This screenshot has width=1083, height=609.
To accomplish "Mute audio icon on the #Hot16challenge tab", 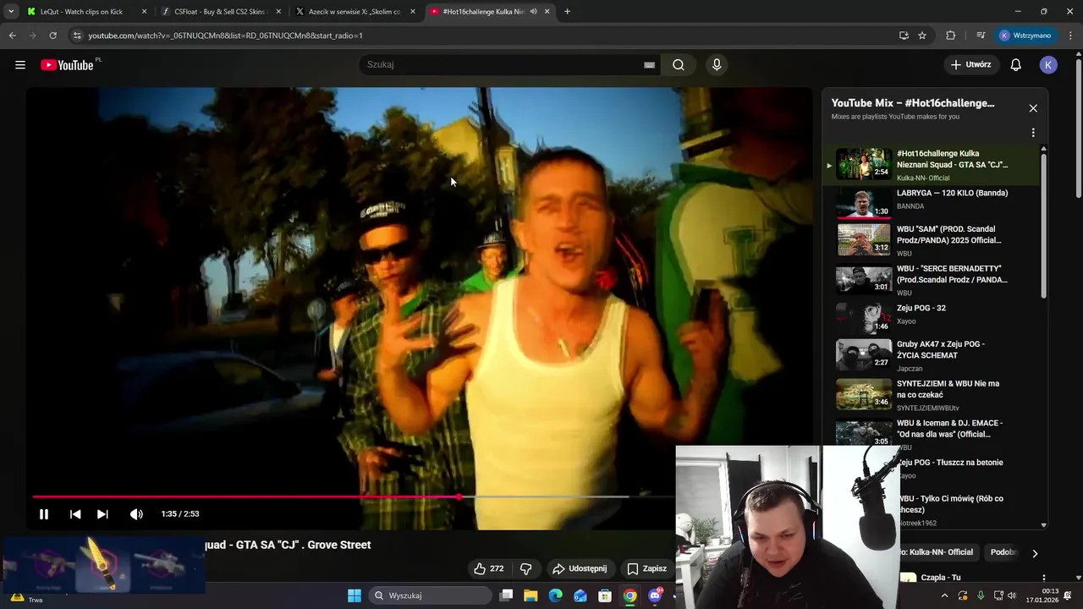I will (533, 12).
